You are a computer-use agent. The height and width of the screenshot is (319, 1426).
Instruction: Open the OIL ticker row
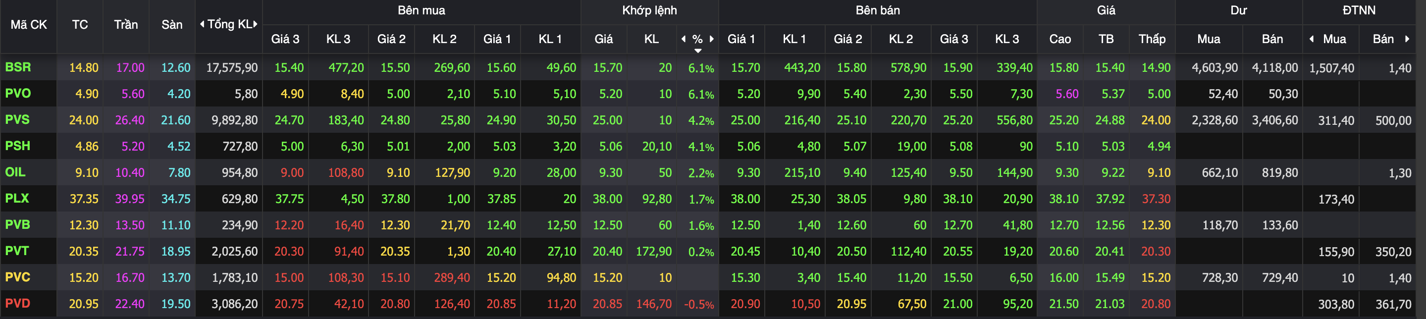[x=15, y=172]
